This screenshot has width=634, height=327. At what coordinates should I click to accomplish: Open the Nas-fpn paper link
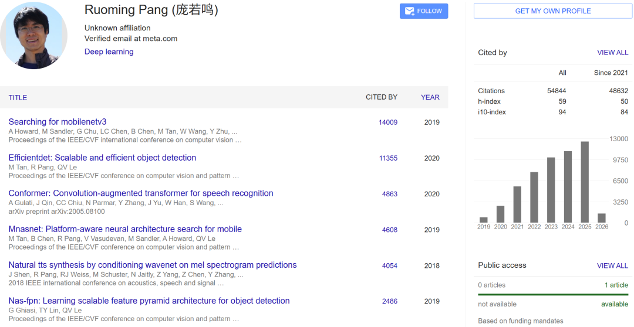149,301
